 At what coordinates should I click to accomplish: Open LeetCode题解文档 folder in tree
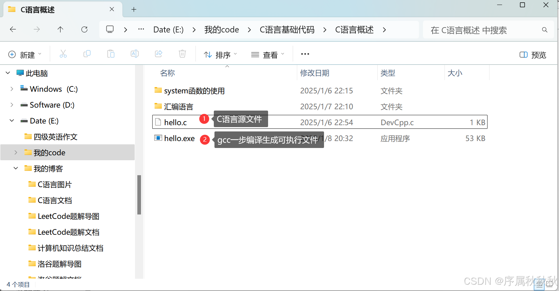coord(69,232)
